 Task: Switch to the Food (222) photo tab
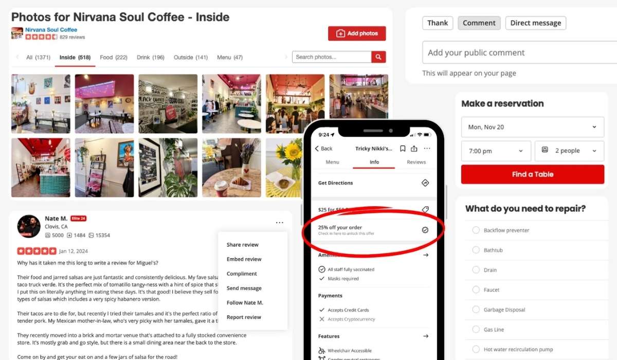pos(114,58)
